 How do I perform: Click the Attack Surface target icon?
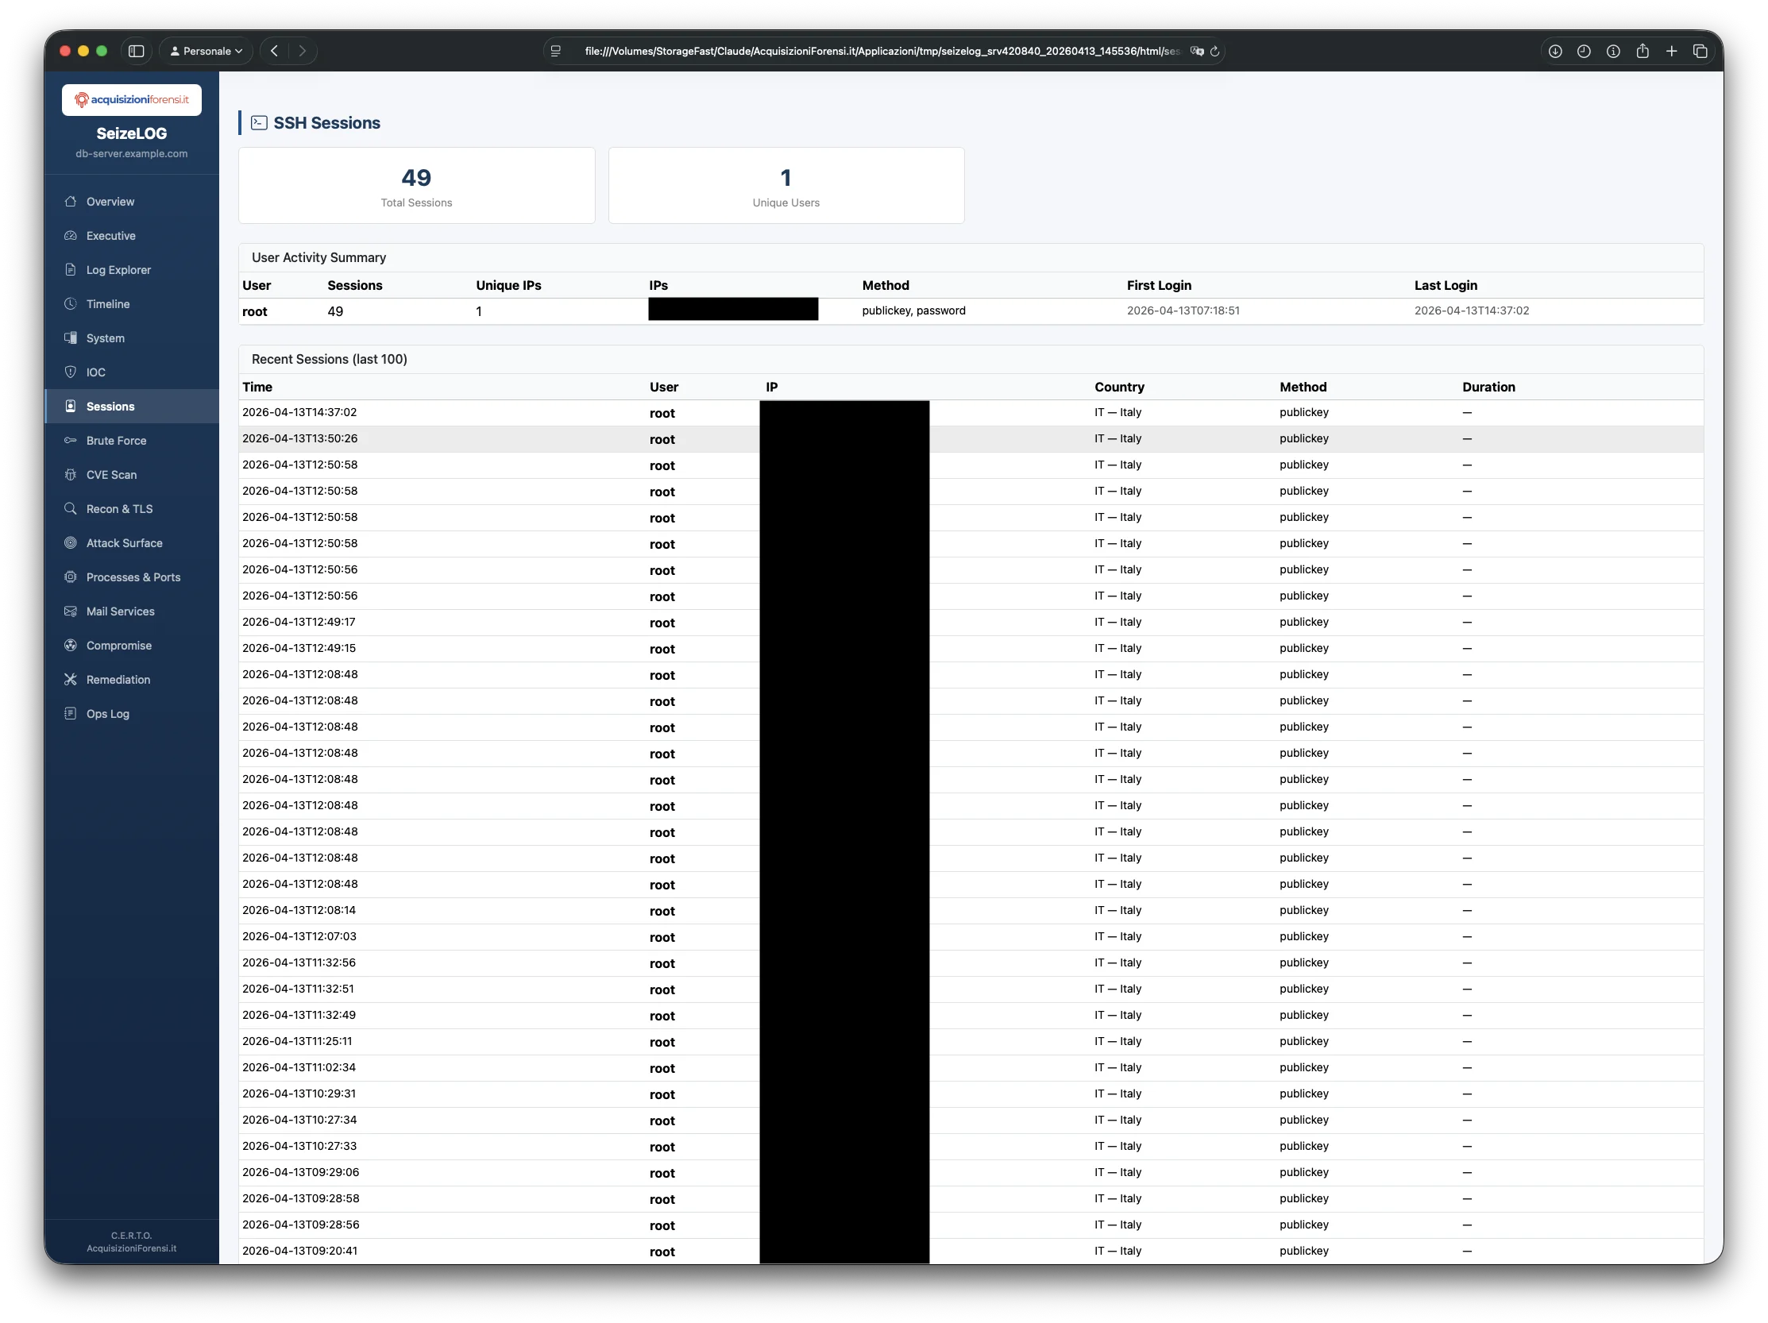(71, 542)
